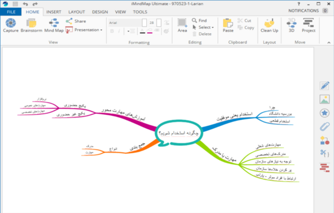Viewport: 334px width, 213px height.
Task: Open the Select dropdown arrow
Action: tap(213, 28)
